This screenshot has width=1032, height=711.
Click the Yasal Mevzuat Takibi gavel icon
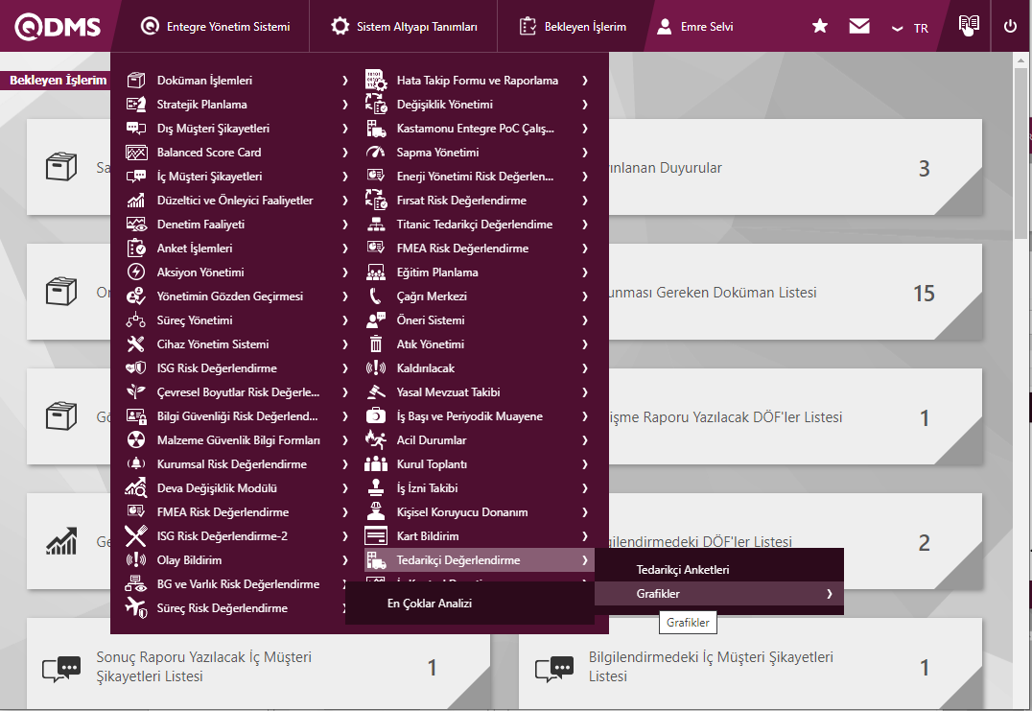(x=376, y=392)
